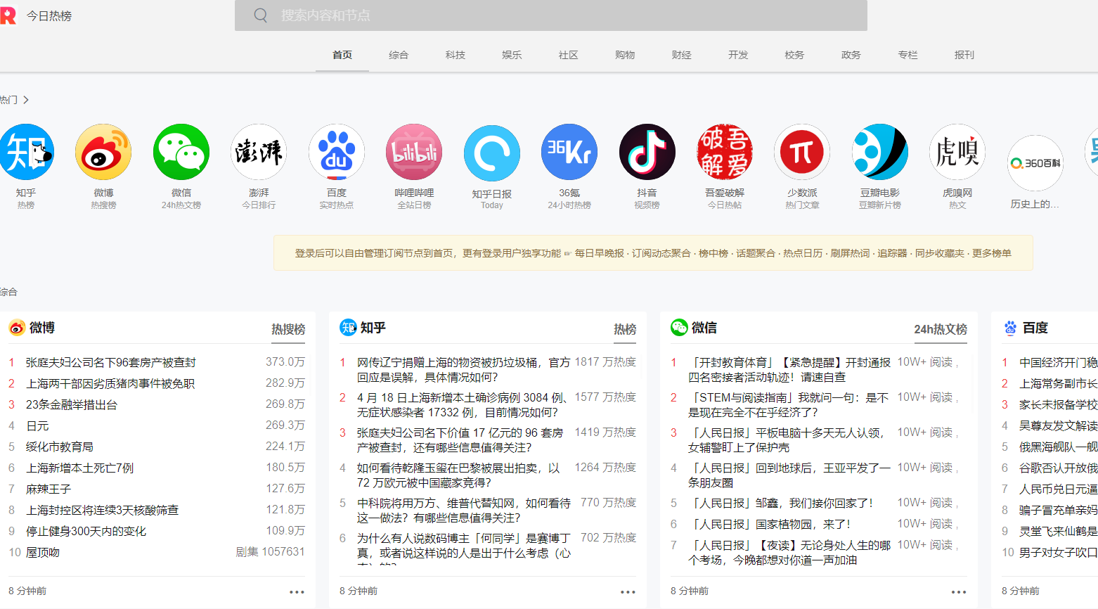Open 中科院将用万方、维普代替知网 question
The width and height of the screenshot is (1098, 609).
pos(464,511)
